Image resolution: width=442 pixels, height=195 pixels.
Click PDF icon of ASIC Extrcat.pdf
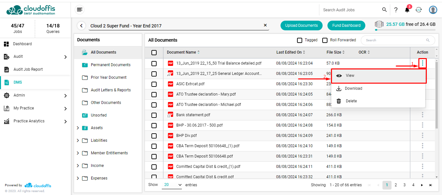171,84
